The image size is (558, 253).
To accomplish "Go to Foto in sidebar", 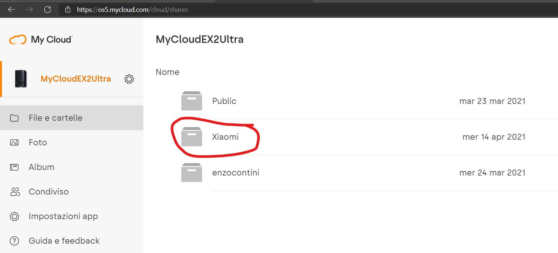I will [x=38, y=142].
